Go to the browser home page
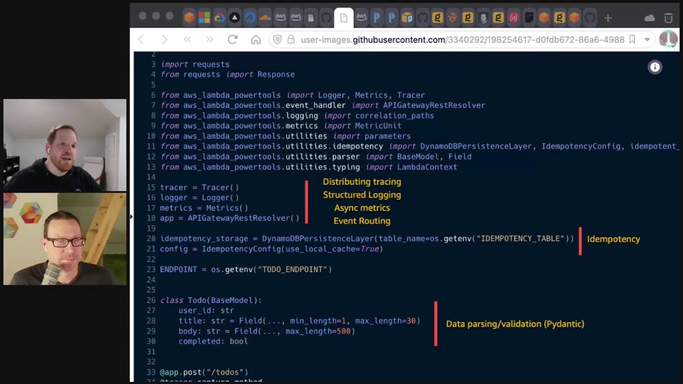The image size is (683, 384). [x=256, y=39]
